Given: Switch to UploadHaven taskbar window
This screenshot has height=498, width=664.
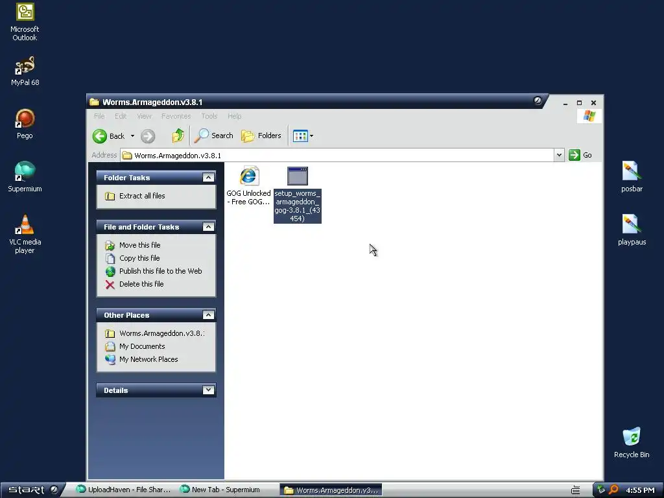Looking at the screenshot, I should pos(124,490).
